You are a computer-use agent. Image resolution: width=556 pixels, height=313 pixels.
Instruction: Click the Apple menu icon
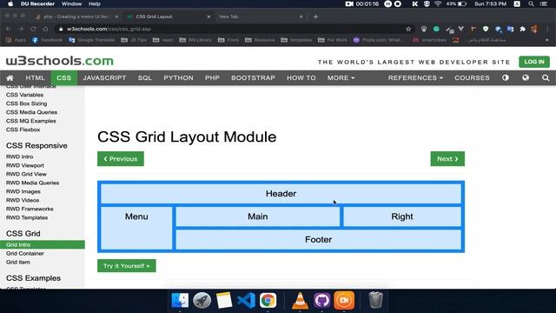click(x=10, y=3)
